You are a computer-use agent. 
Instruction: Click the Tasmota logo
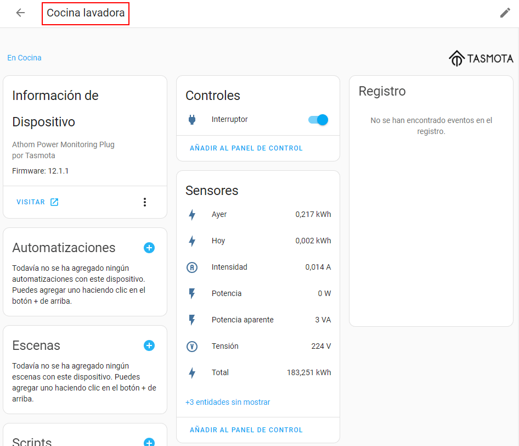pos(481,58)
